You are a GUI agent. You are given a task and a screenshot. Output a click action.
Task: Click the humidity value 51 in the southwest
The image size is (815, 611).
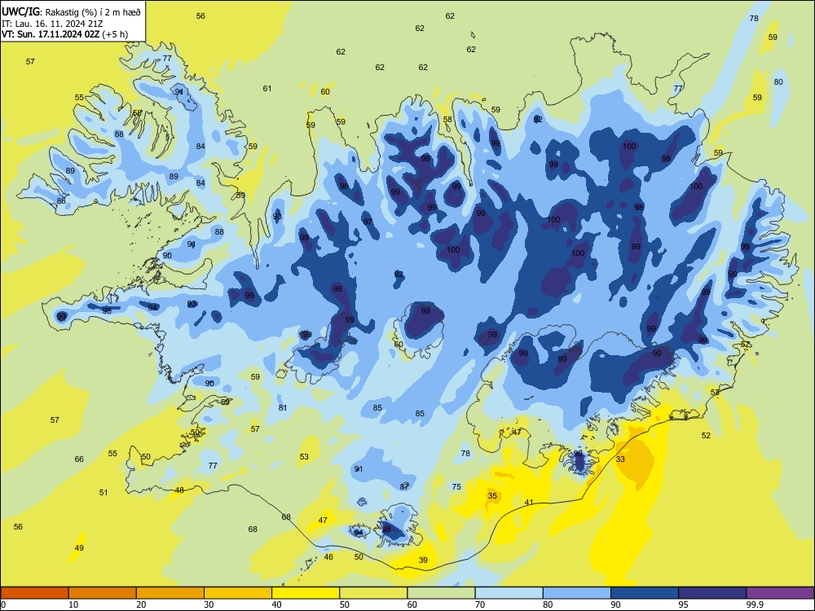104,493
